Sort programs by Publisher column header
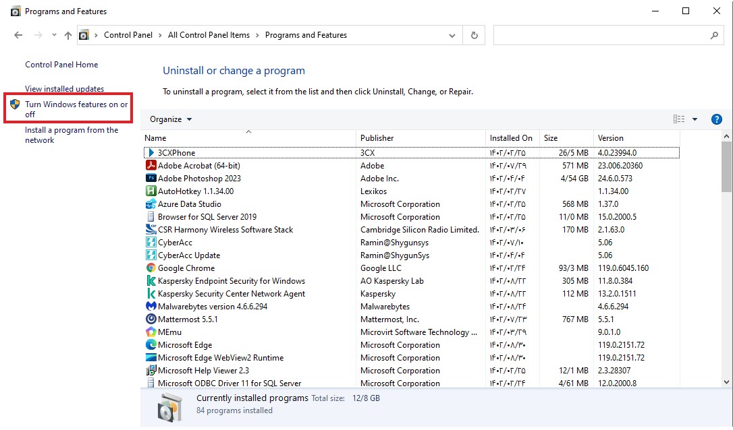This screenshot has width=733, height=430. pyautogui.click(x=377, y=138)
